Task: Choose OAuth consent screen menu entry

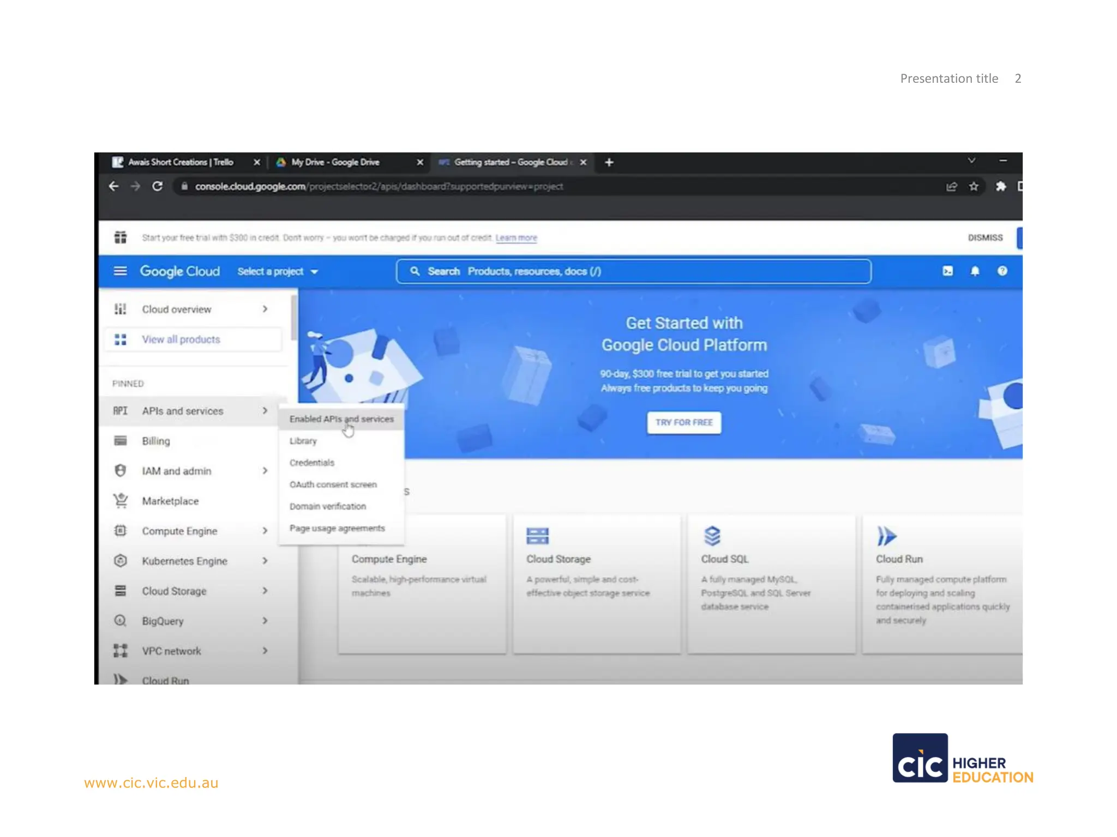Action: (x=333, y=484)
